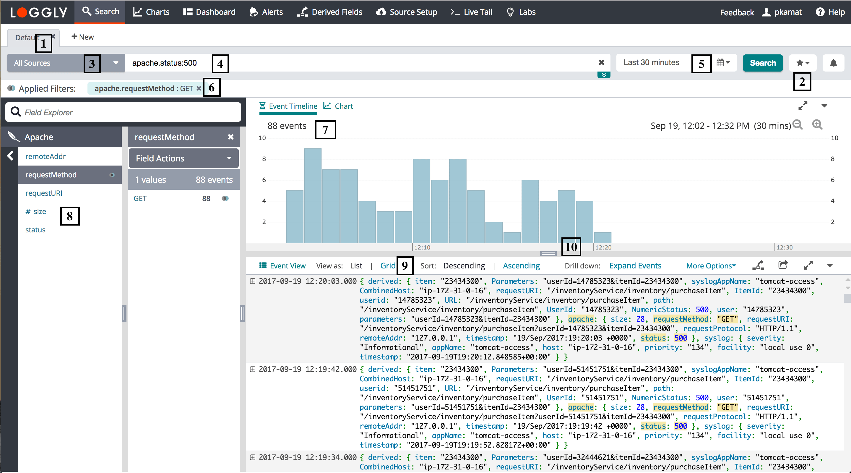Toggle the GET value filter
The height and width of the screenshot is (473, 851).
pos(225,198)
